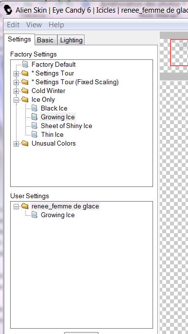Expand the Unusual Colors folder
The height and width of the screenshot is (334, 188).
click(x=16, y=144)
